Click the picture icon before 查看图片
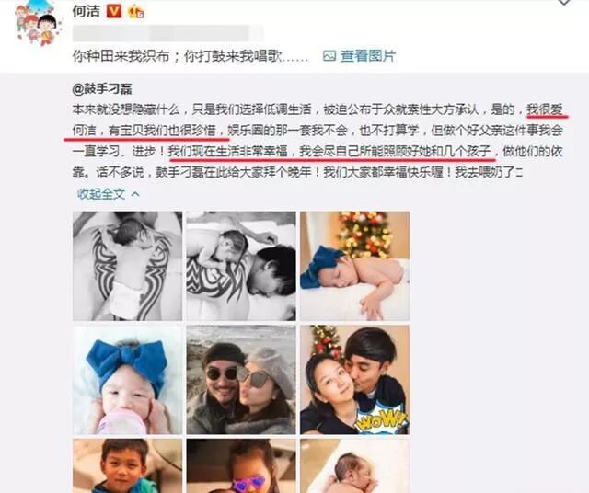589x493 pixels. 329,56
